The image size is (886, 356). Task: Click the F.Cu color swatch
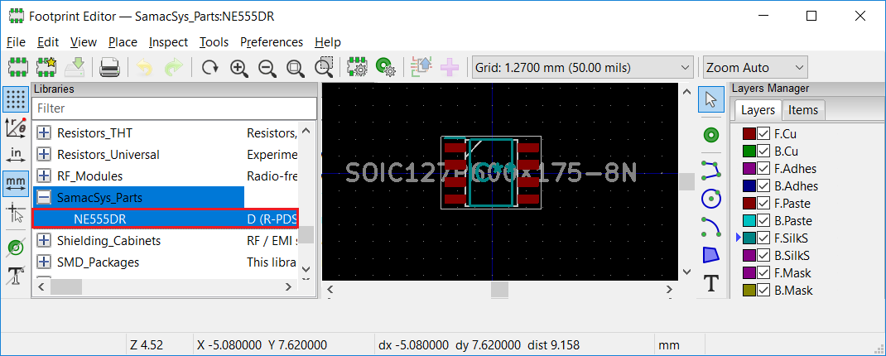[x=749, y=134]
